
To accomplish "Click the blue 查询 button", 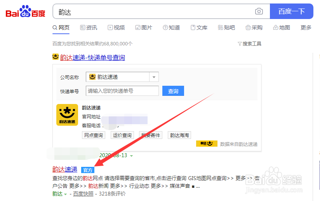I will [x=173, y=91].
